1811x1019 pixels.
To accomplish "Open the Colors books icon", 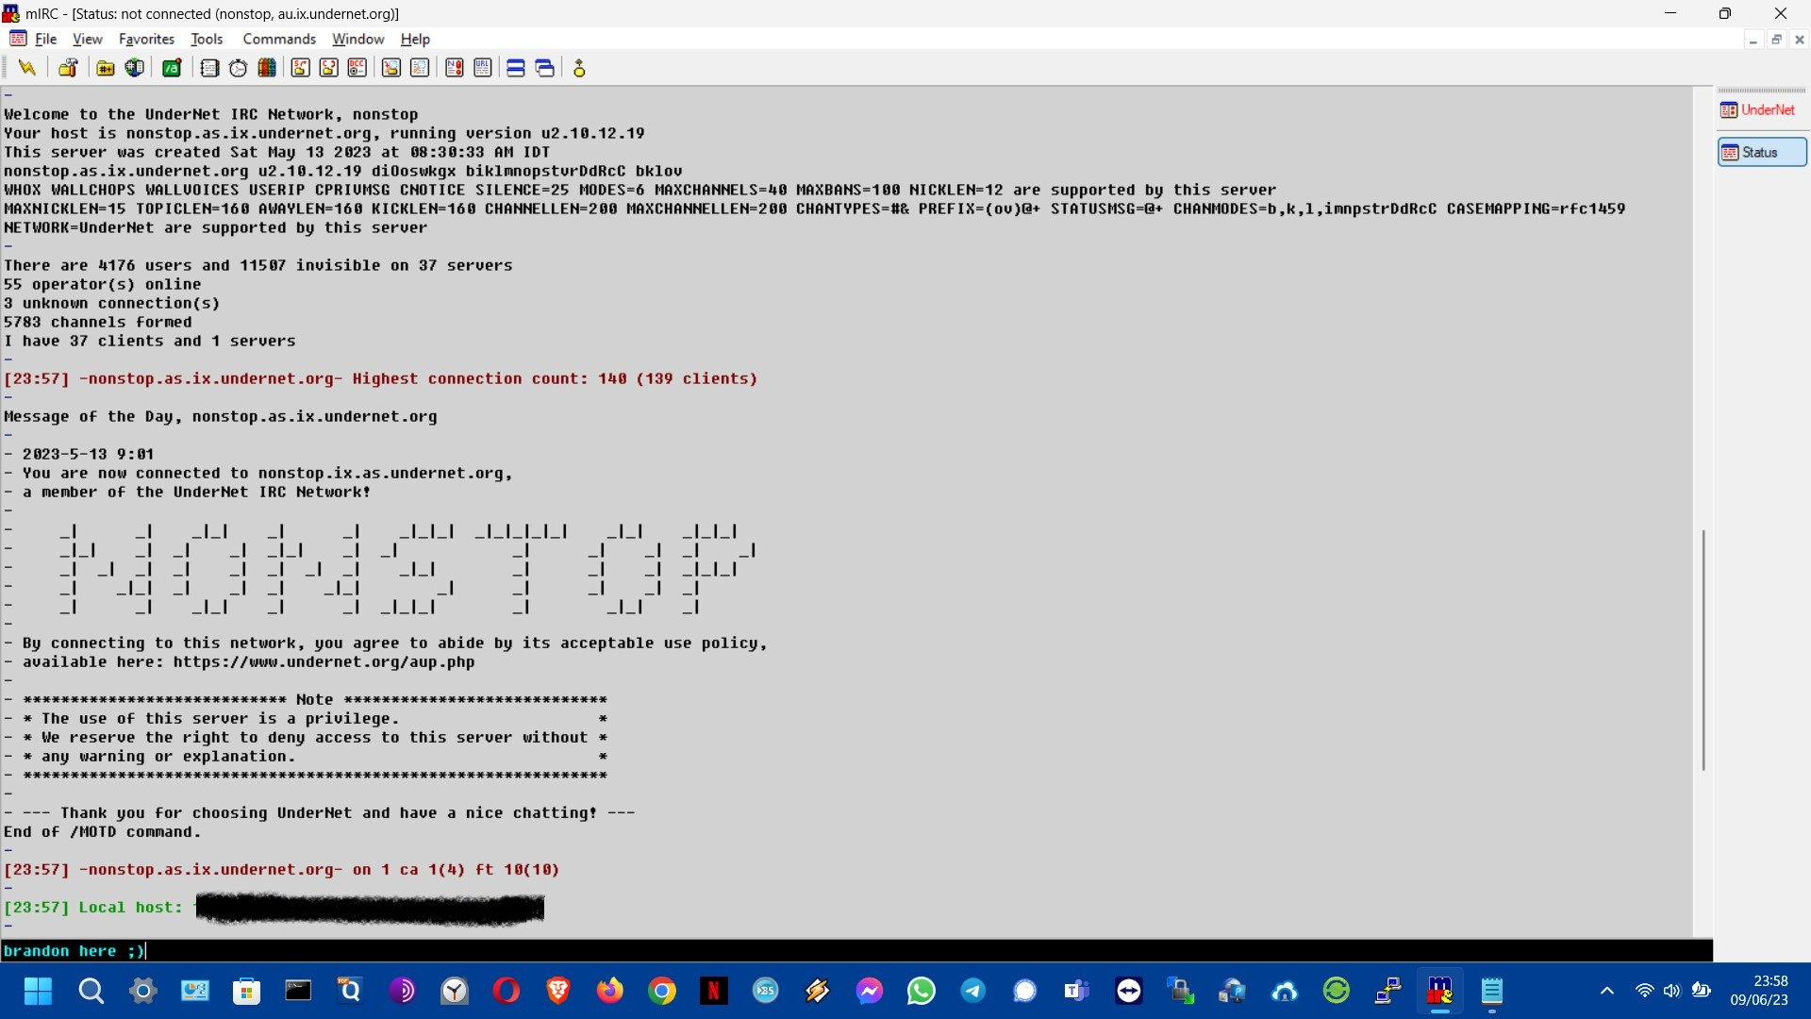I will tap(268, 68).
